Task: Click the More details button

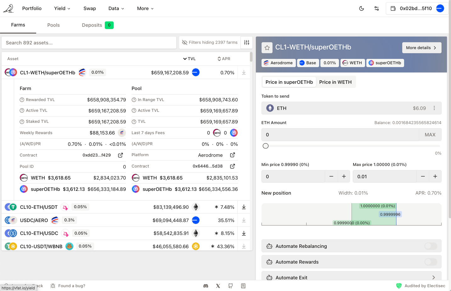Action: click(422, 48)
